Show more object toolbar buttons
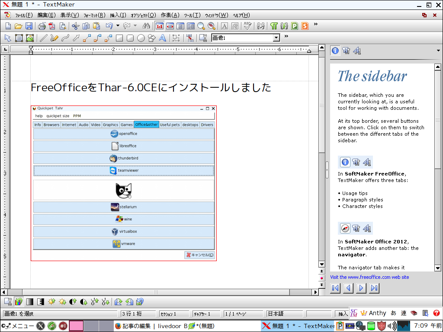This screenshot has height=332, width=443. point(286,36)
